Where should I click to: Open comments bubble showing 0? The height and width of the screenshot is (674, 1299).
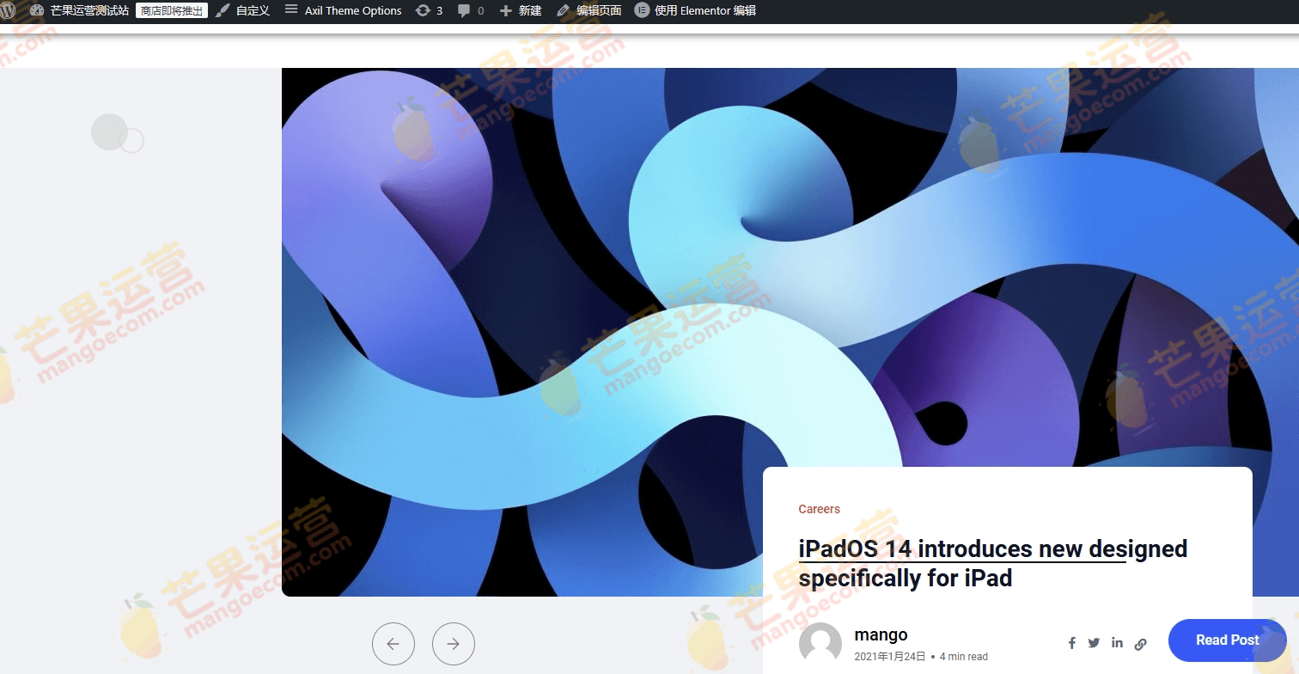point(471,10)
